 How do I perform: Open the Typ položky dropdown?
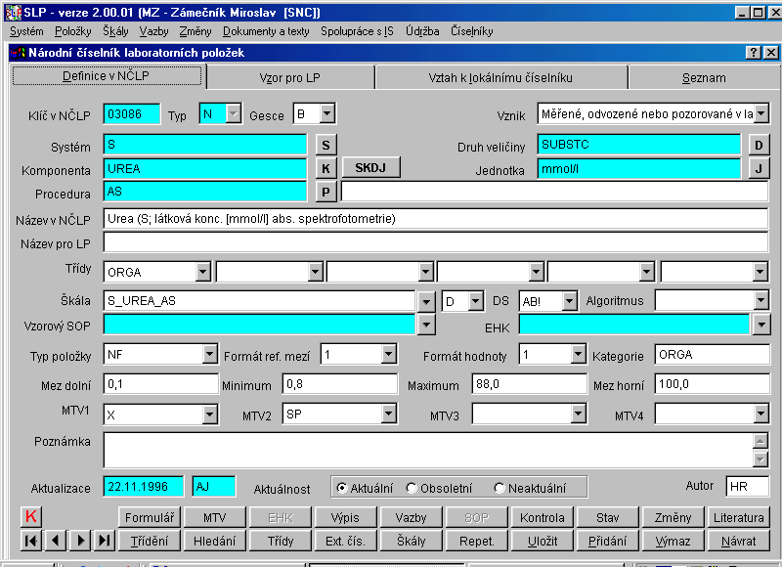click(x=206, y=354)
